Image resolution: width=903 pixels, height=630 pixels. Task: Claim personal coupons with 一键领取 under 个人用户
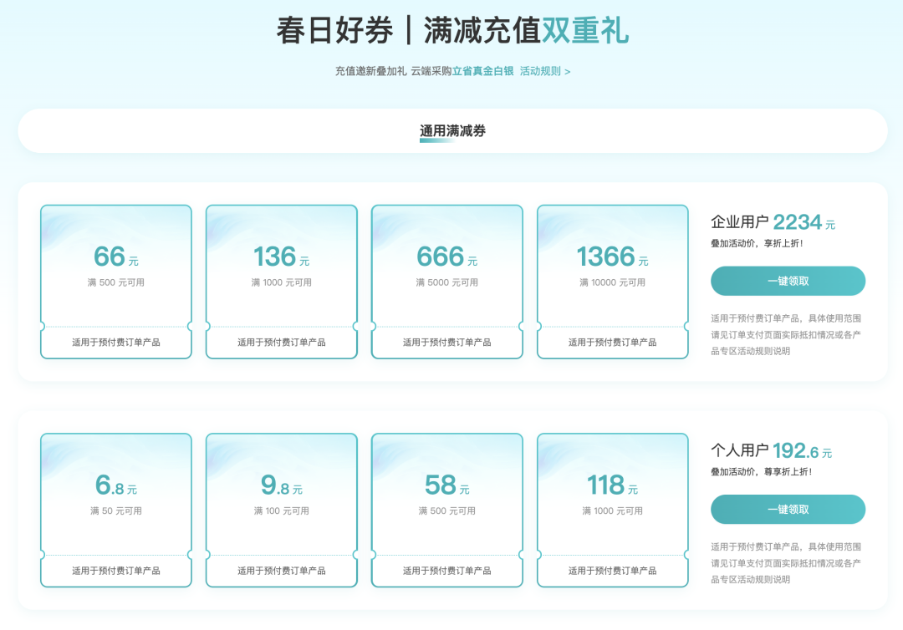click(788, 509)
